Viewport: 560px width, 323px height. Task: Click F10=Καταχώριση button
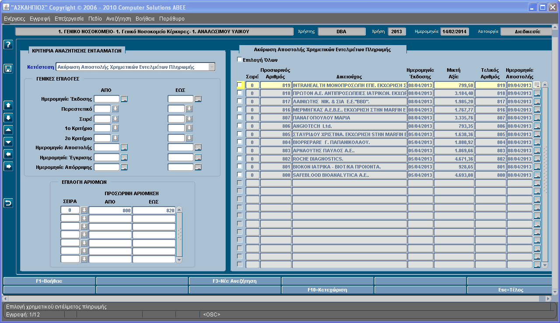point(328,290)
